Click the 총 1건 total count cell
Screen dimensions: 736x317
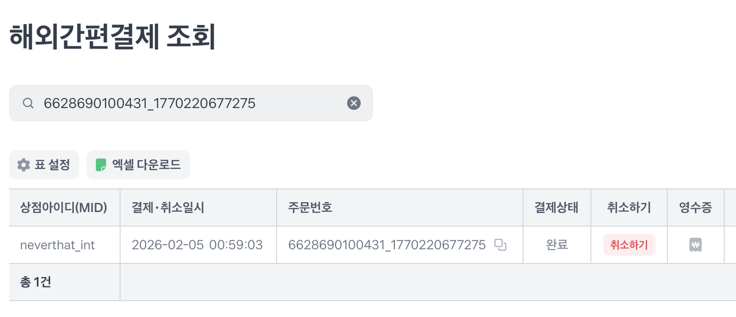point(35,282)
